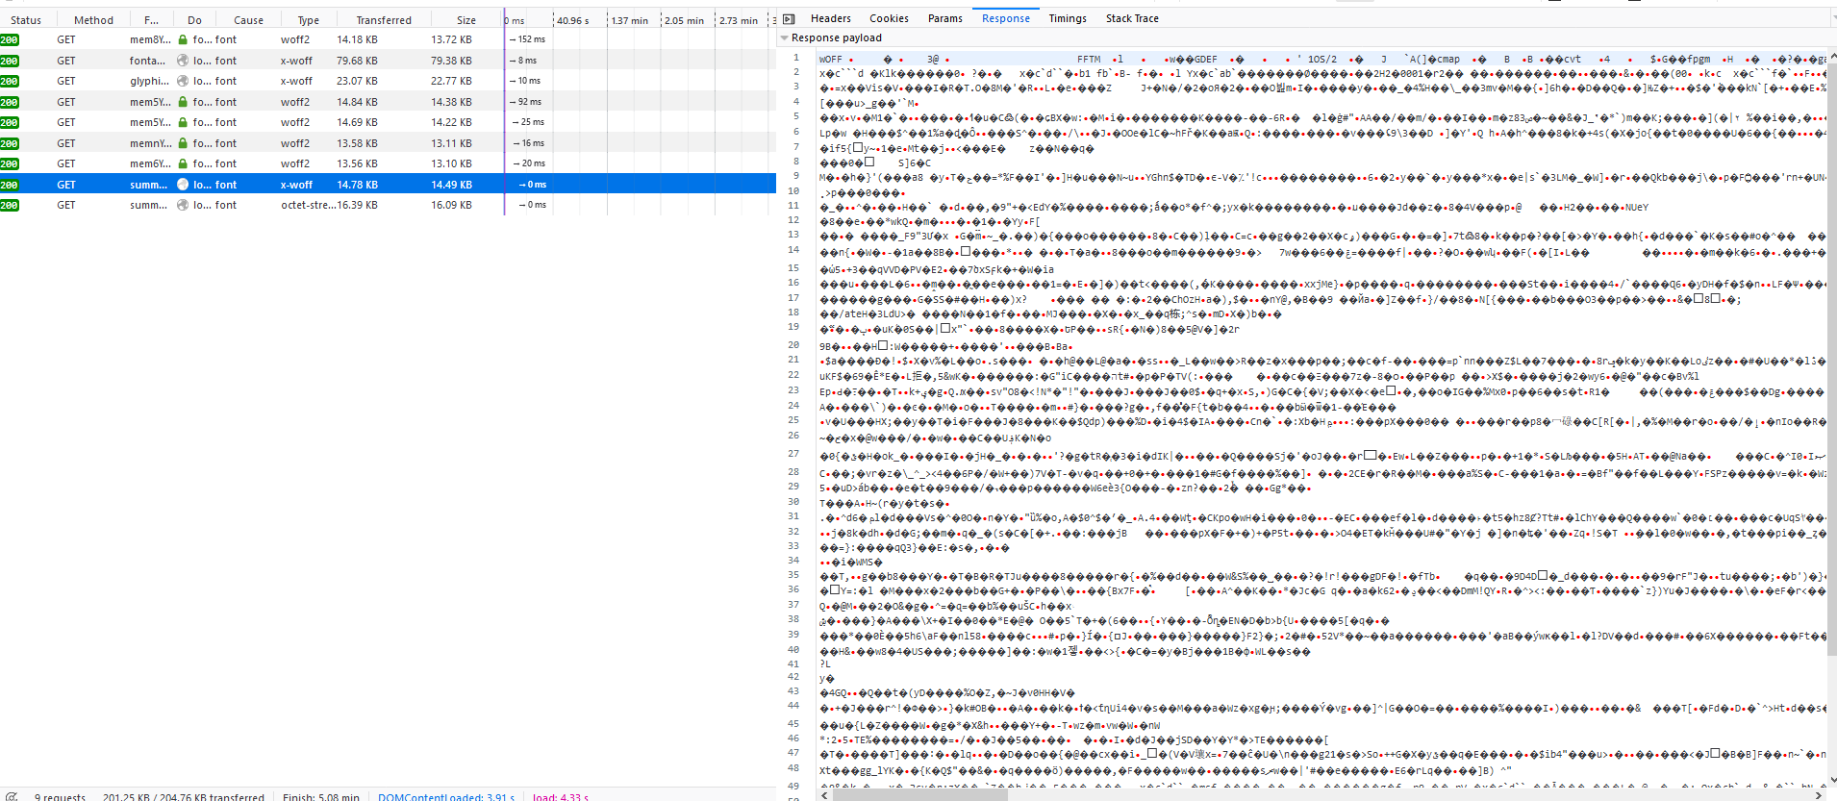Image resolution: width=1837 pixels, height=801 pixels.
Task: Click the 200 status badge on the fonta row
Action: click(10, 61)
